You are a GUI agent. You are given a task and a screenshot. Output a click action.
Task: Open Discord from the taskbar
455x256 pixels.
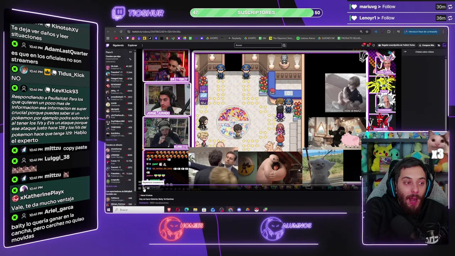point(239,210)
